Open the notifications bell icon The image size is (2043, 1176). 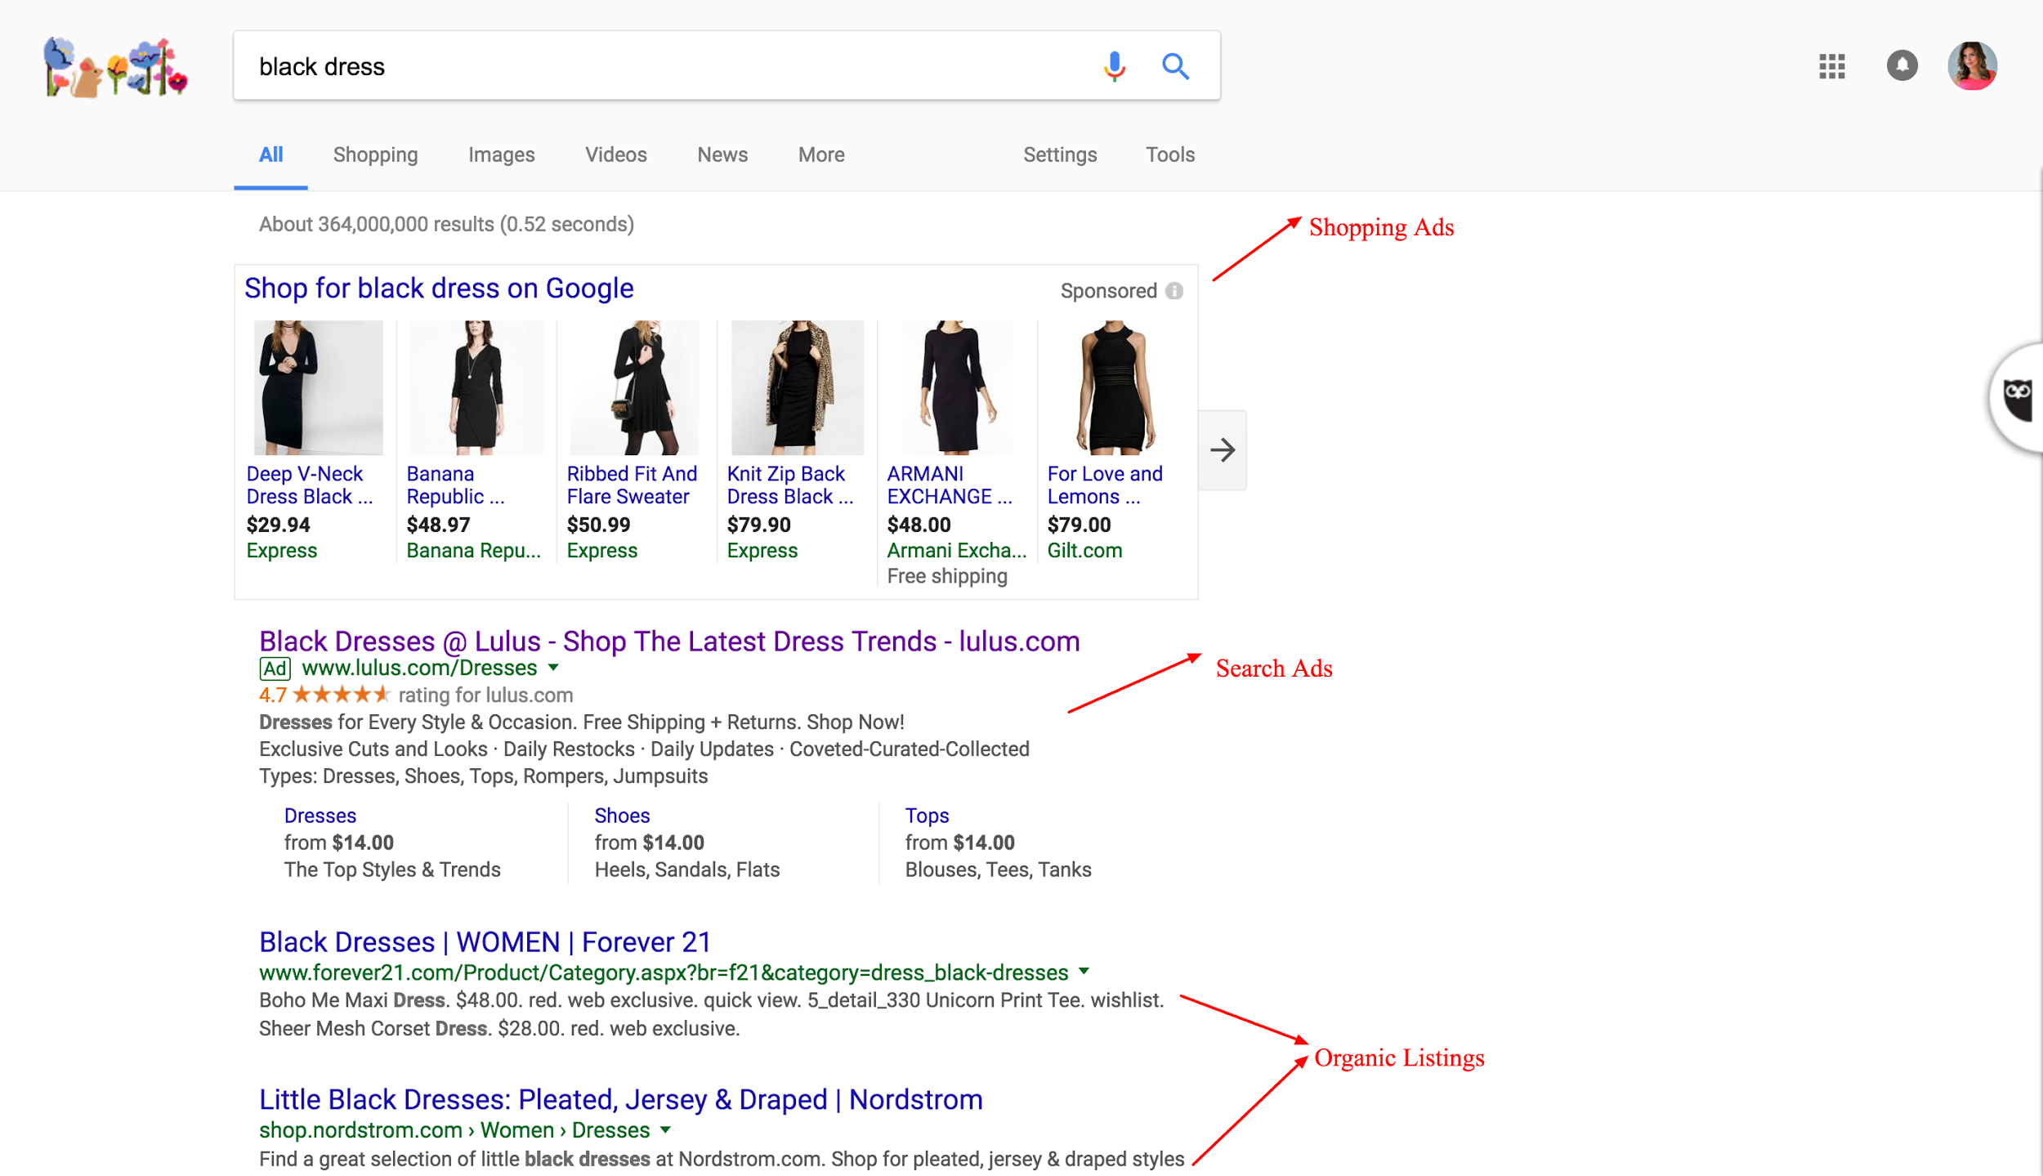pos(1902,65)
